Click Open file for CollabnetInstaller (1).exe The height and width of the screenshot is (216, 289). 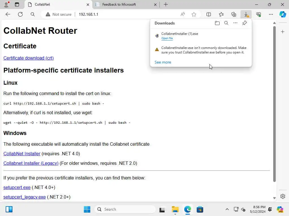click(167, 38)
